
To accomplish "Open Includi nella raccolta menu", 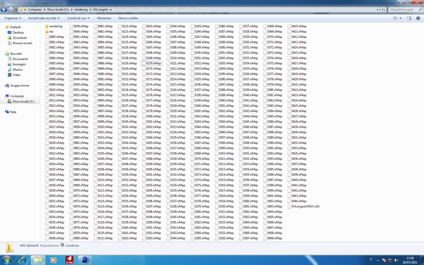I will (x=44, y=18).
